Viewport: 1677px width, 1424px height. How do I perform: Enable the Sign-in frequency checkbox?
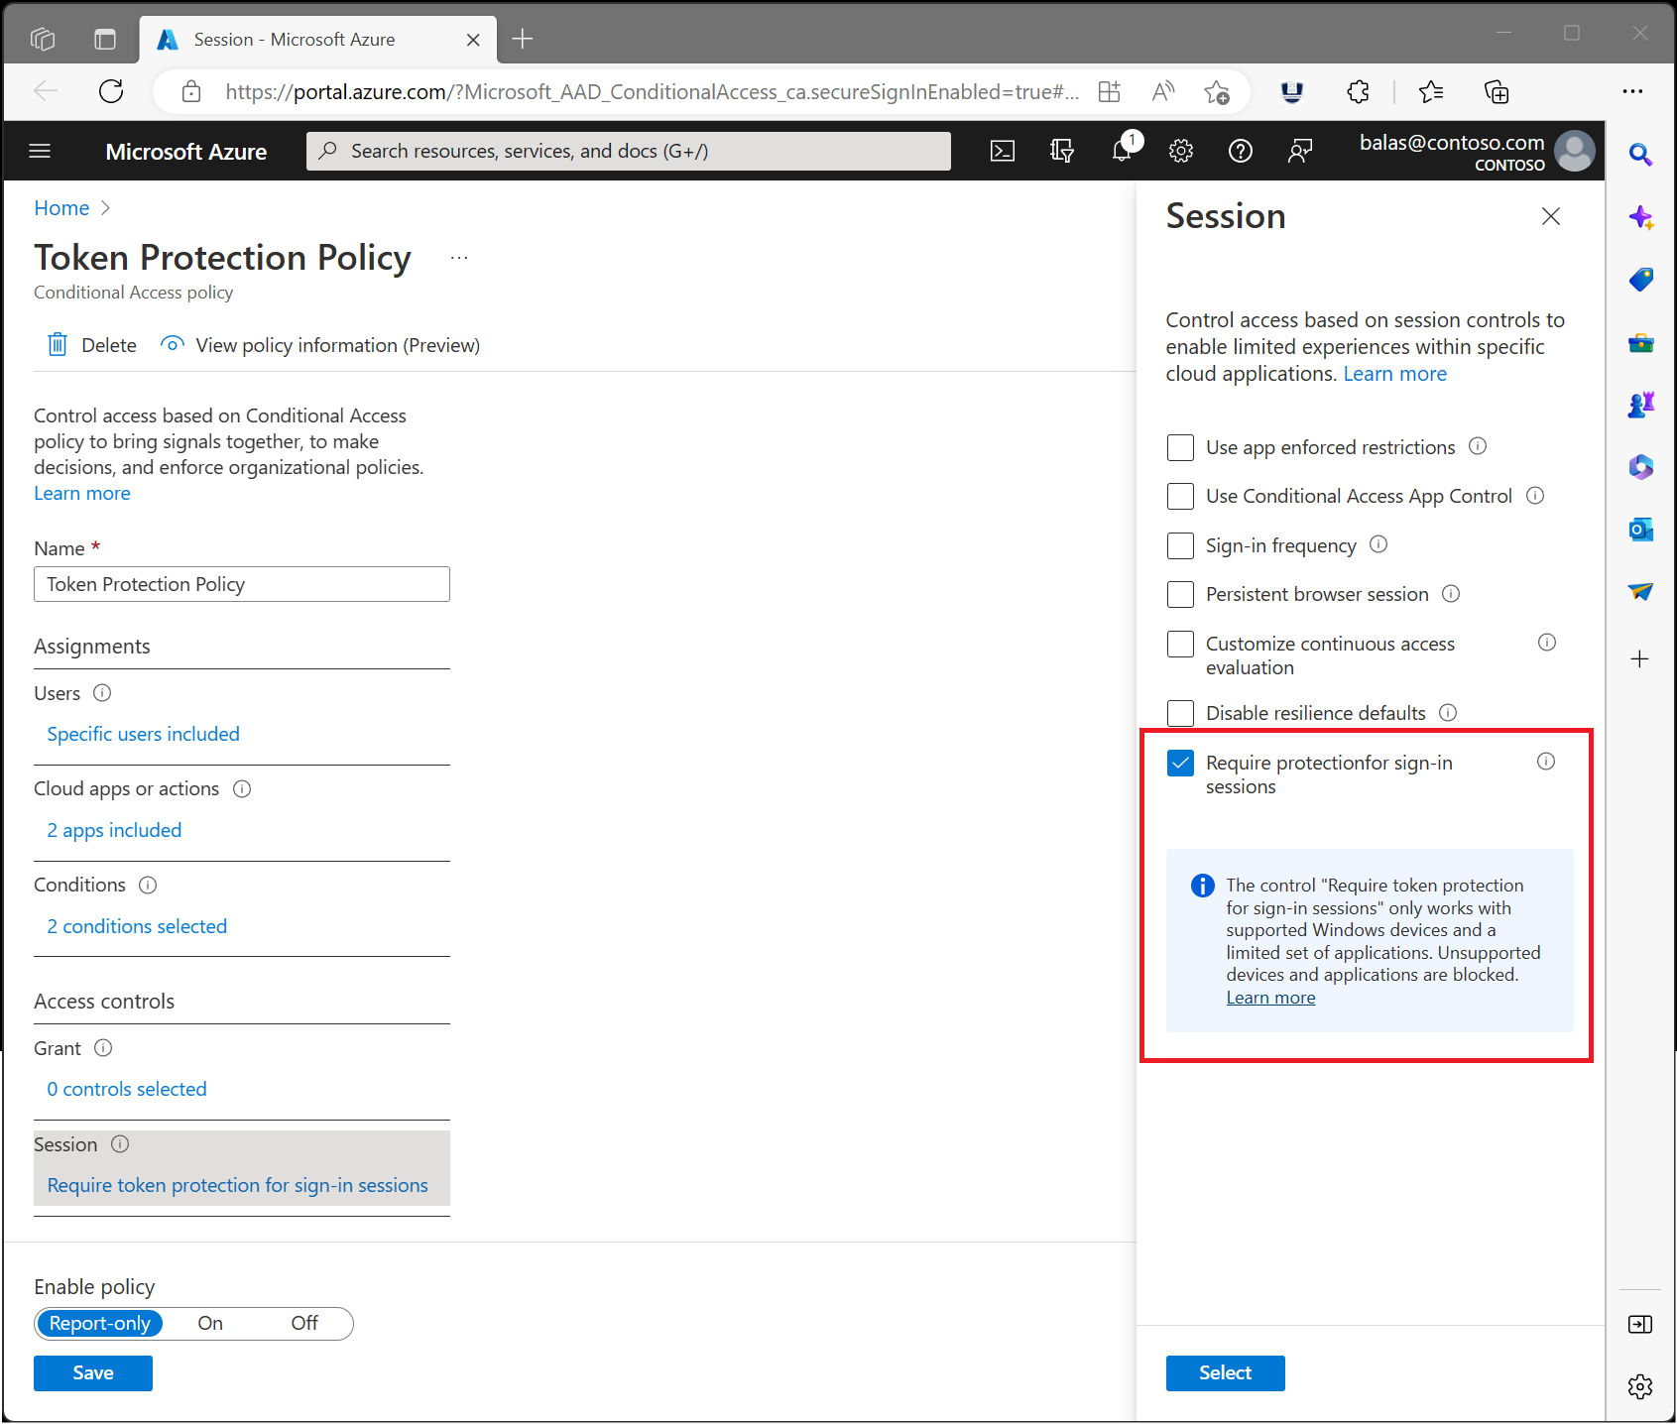(1179, 545)
